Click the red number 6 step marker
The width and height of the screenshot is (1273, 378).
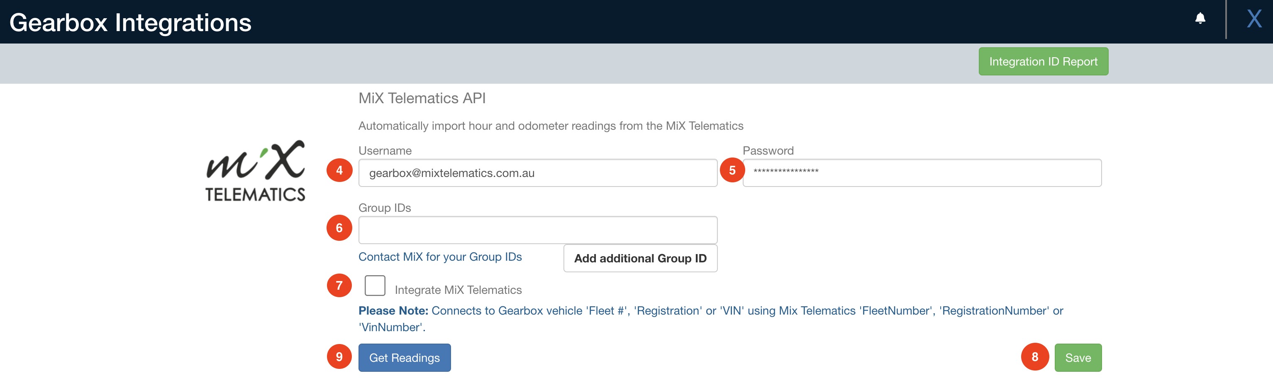click(x=339, y=228)
